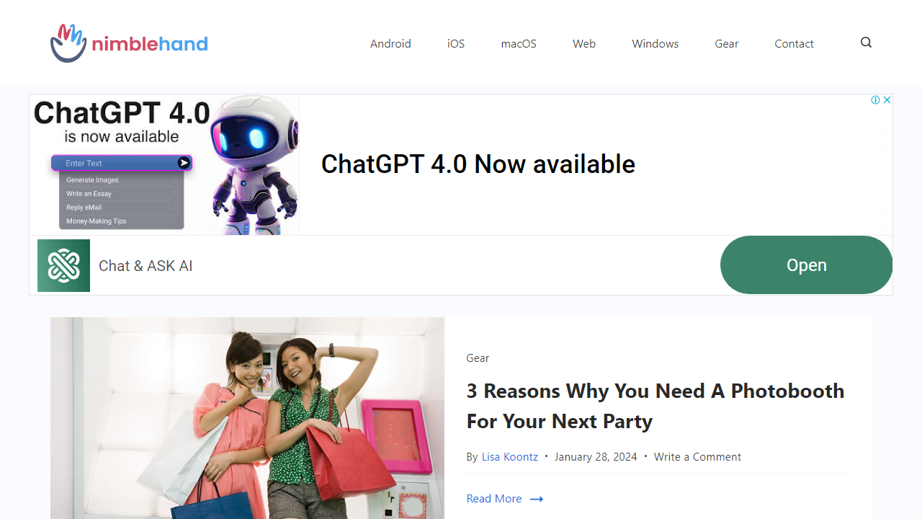Follow the Read More arrow link
Viewport: 922px width, 519px height.
504,499
